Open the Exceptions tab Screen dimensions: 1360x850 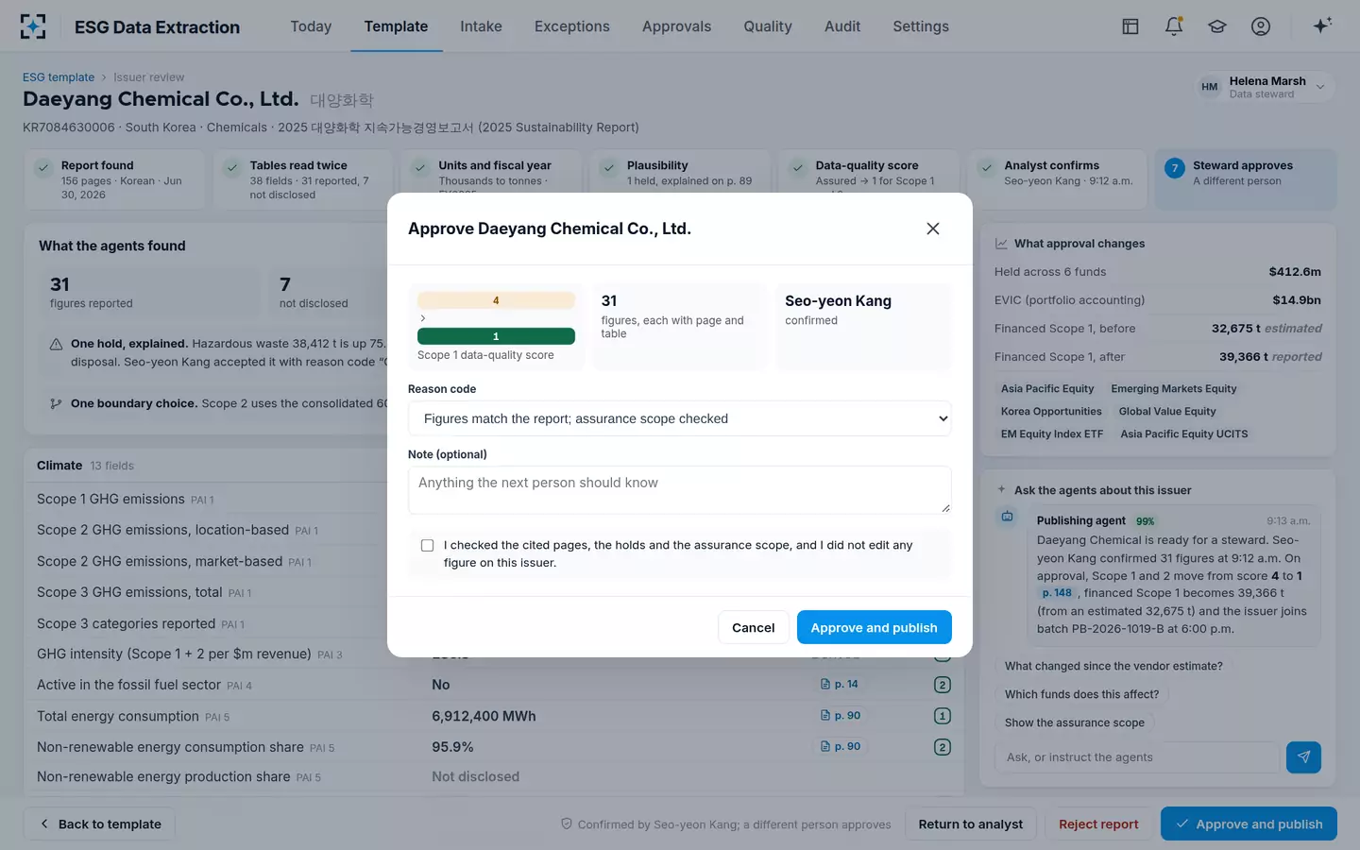(572, 26)
